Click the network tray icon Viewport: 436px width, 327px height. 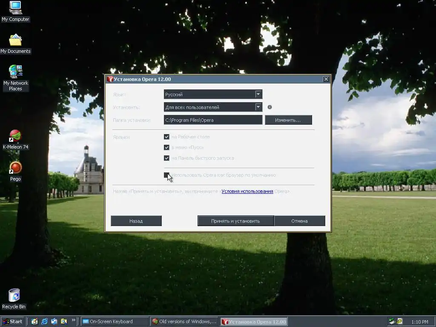[x=392, y=321]
